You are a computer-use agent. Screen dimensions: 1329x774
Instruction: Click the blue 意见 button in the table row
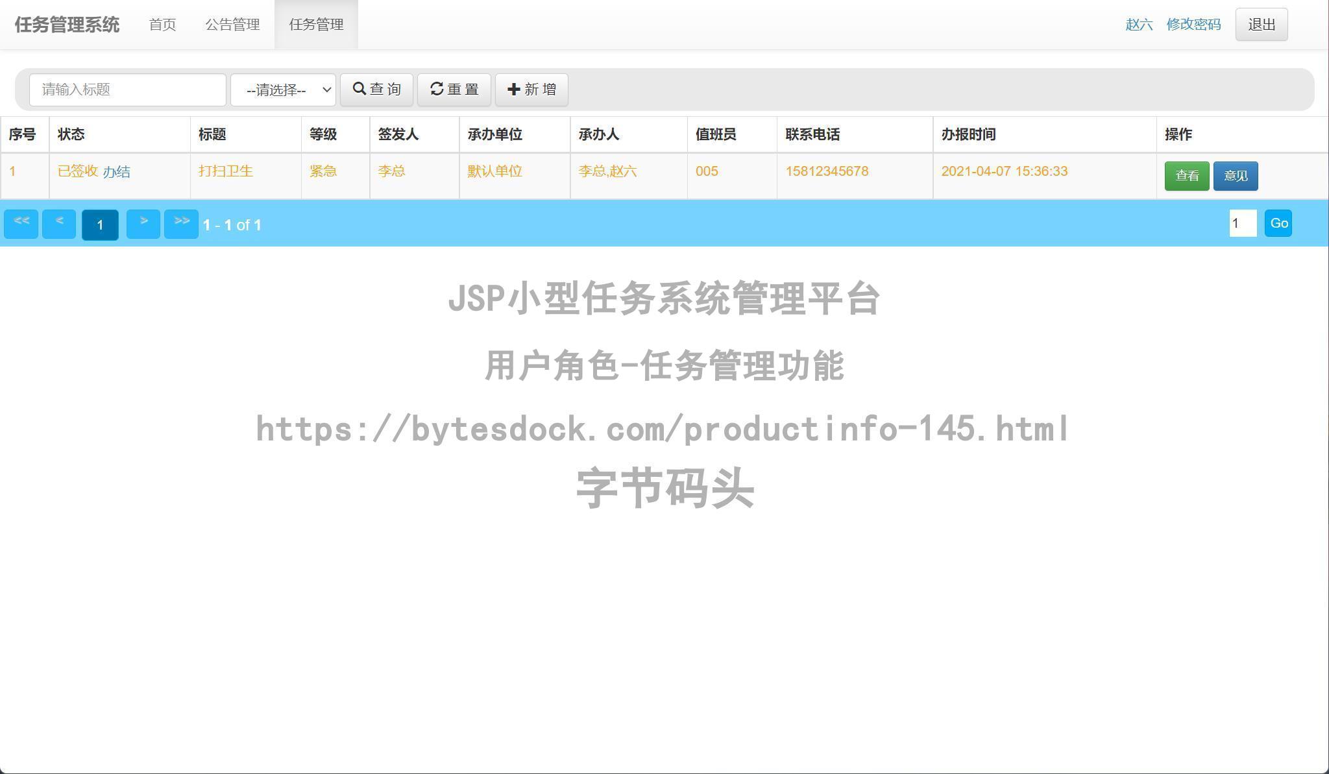click(1235, 175)
